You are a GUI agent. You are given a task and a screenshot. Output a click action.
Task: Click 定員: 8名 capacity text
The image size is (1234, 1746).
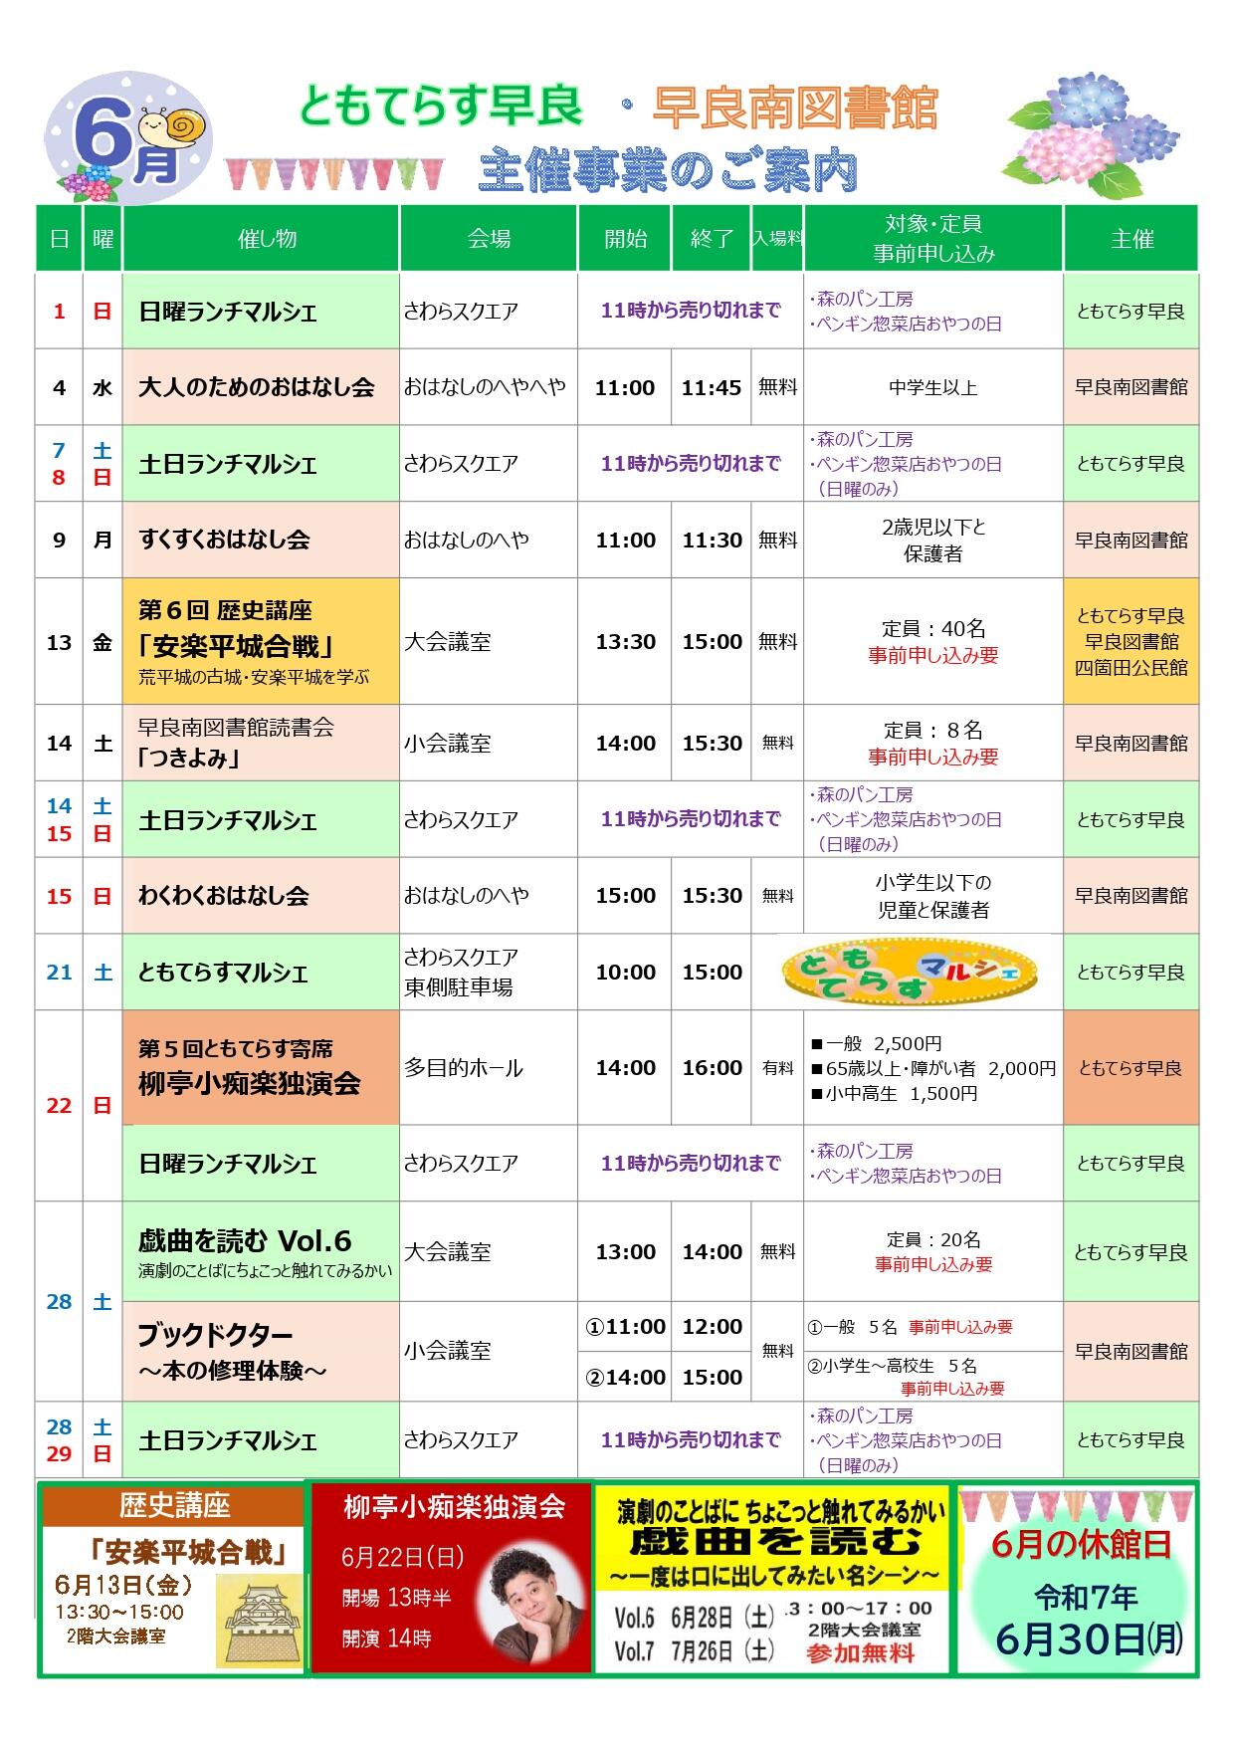point(933,730)
